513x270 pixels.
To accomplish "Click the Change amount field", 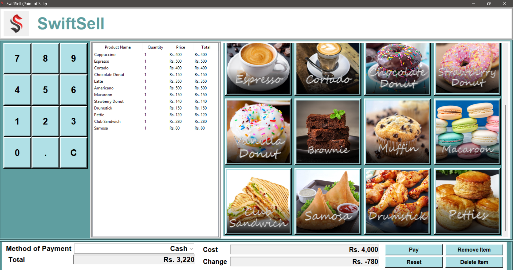I will pyautogui.click(x=304, y=262).
